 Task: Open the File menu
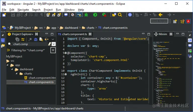[x=4, y=10]
